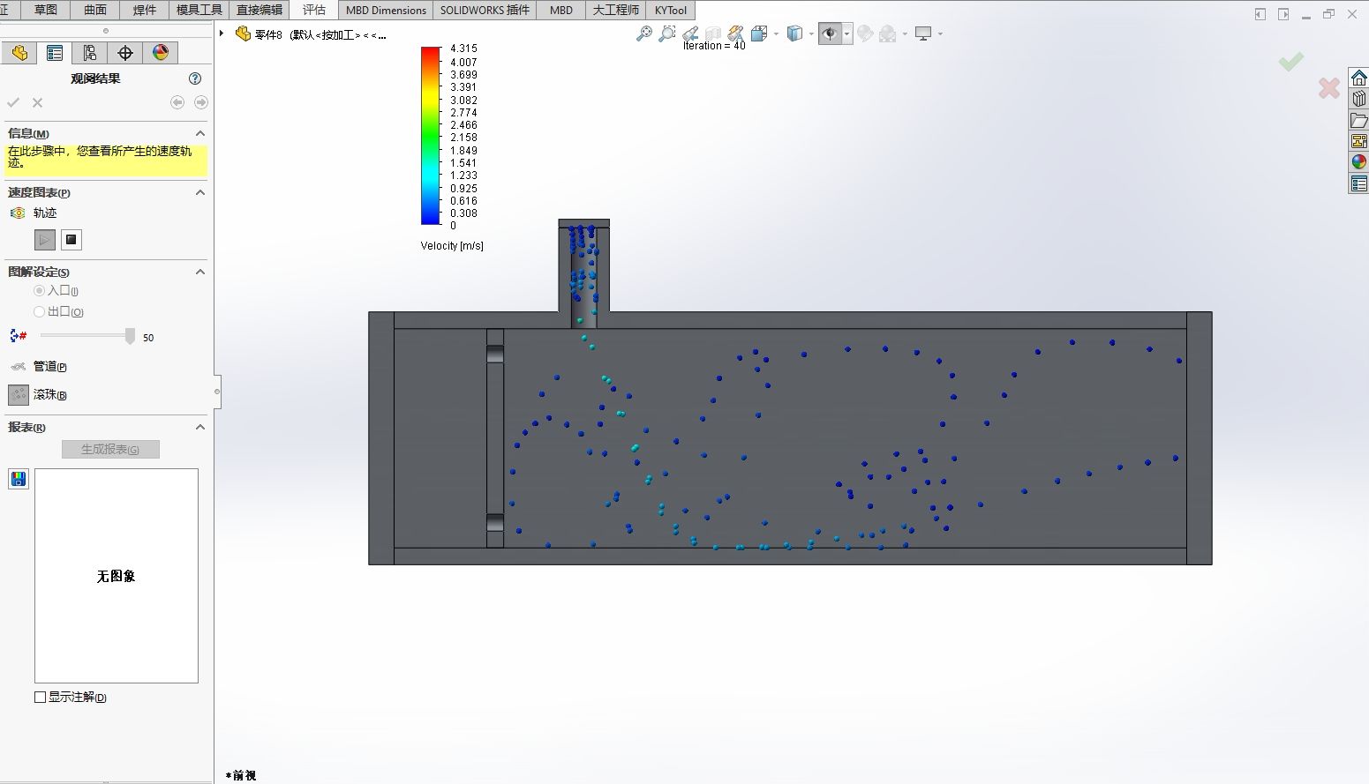Screen dimensions: 1369x784
Task: Select the 出口 outlet radio button
Action: 39,311
